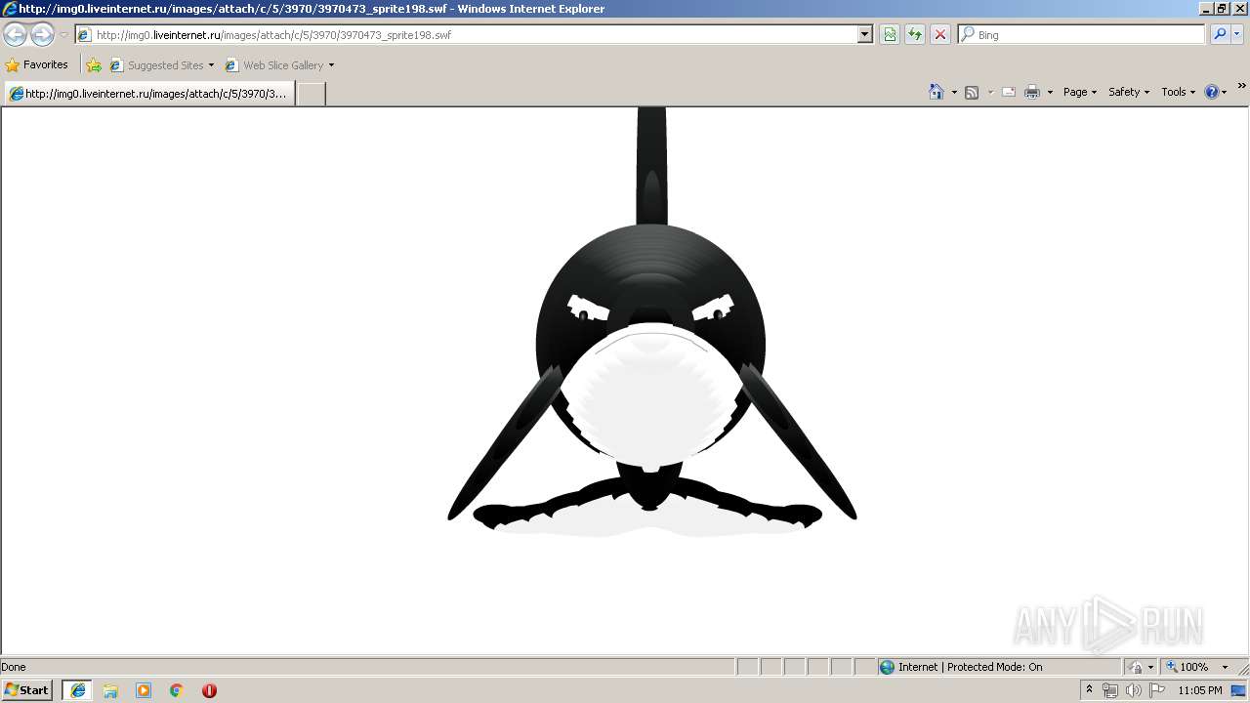Click the magnifier Search button
Image resolution: width=1250 pixels, height=703 pixels.
click(1220, 34)
